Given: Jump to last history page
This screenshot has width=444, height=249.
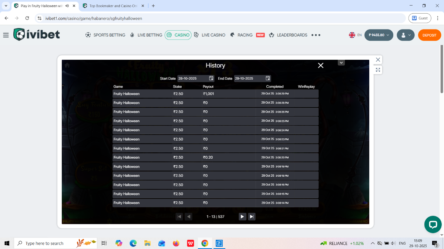Looking at the screenshot, I should pyautogui.click(x=252, y=217).
